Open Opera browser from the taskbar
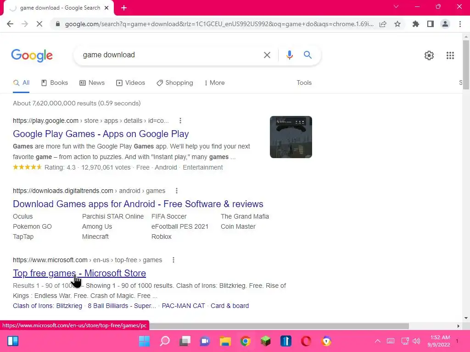Screen dimensions: 470x352 306,341
